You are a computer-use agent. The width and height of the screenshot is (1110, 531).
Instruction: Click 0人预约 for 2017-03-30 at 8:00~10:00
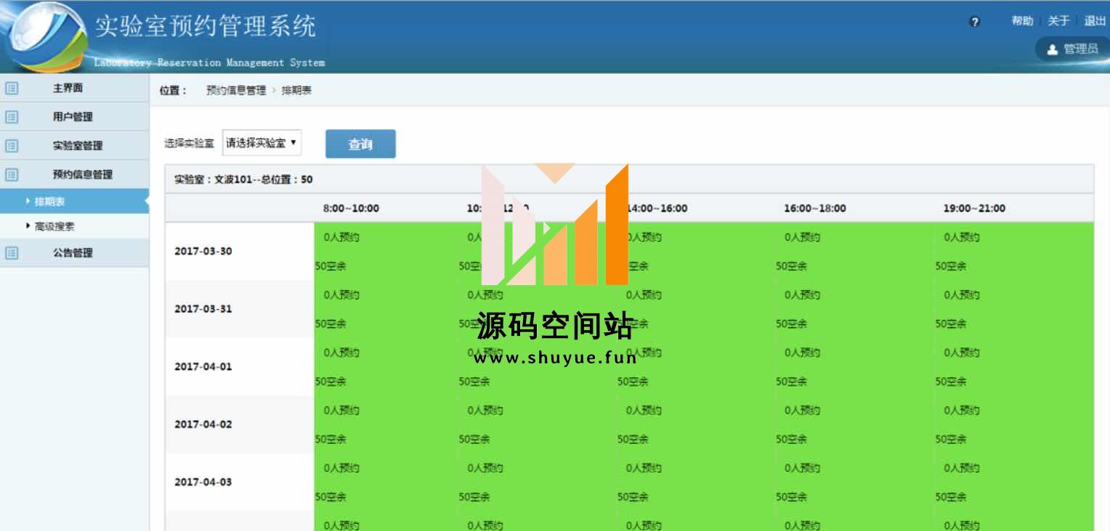click(341, 237)
